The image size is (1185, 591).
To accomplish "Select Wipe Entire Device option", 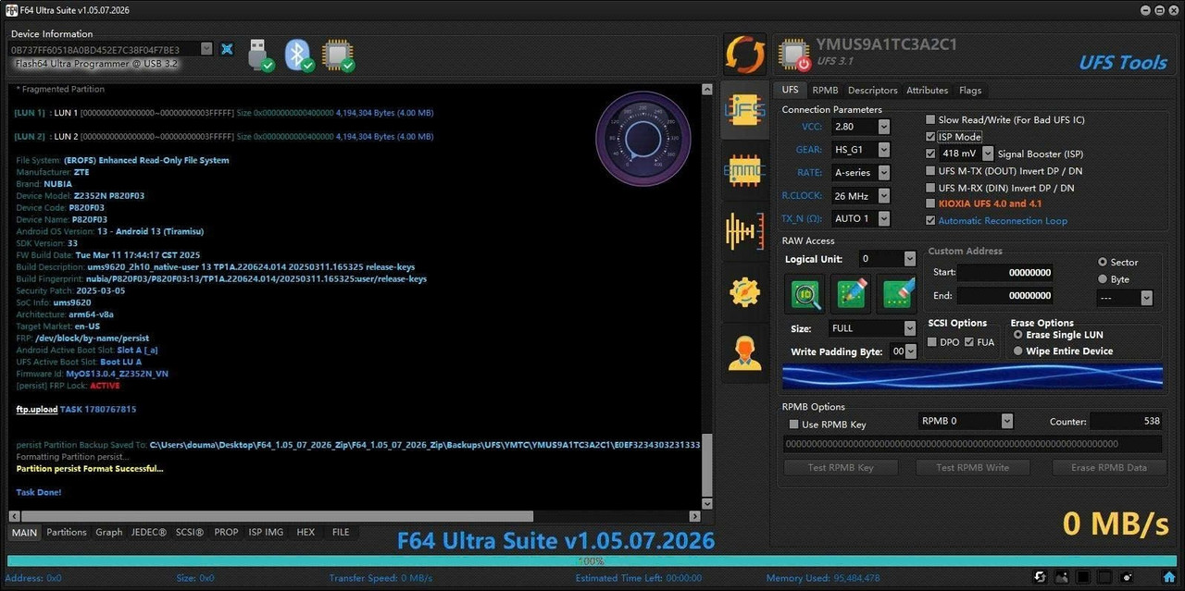I will pos(1018,351).
